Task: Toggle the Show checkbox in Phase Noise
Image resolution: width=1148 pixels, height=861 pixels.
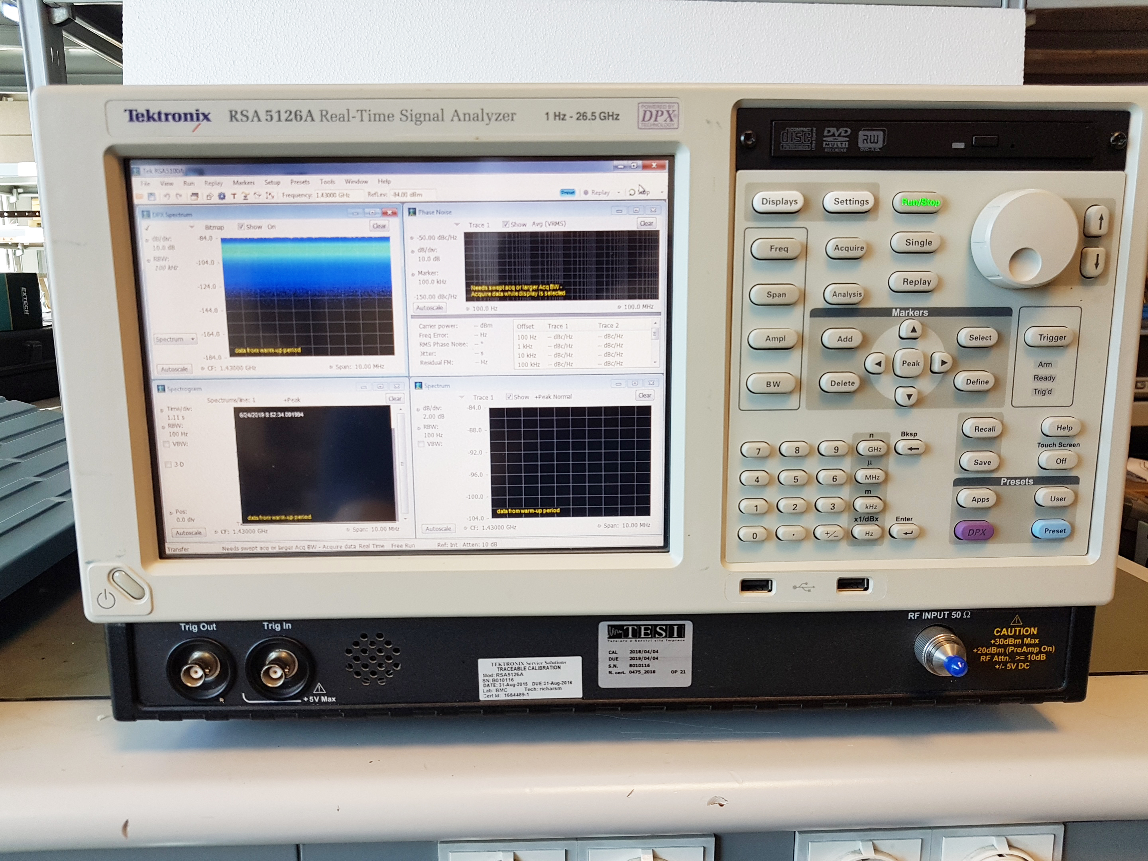Action: coord(505,224)
